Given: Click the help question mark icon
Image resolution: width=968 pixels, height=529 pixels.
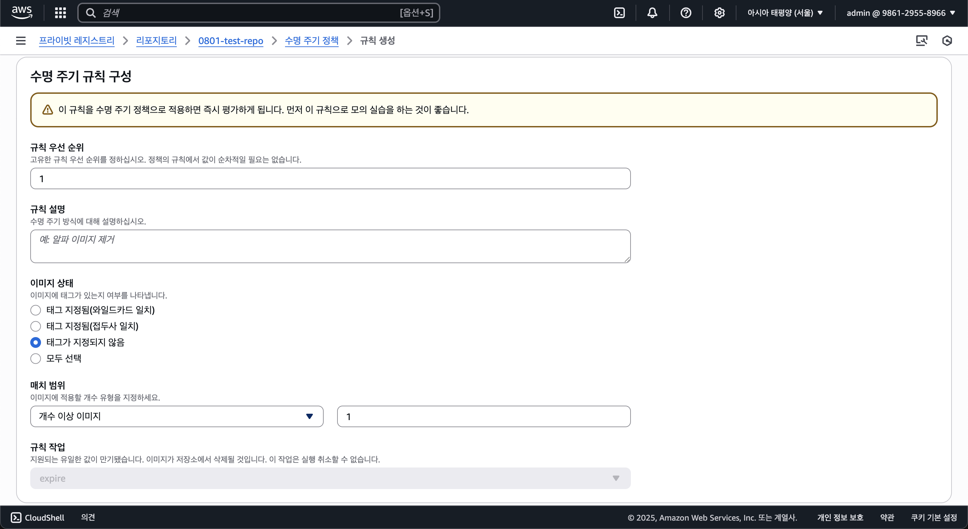Looking at the screenshot, I should [685, 13].
